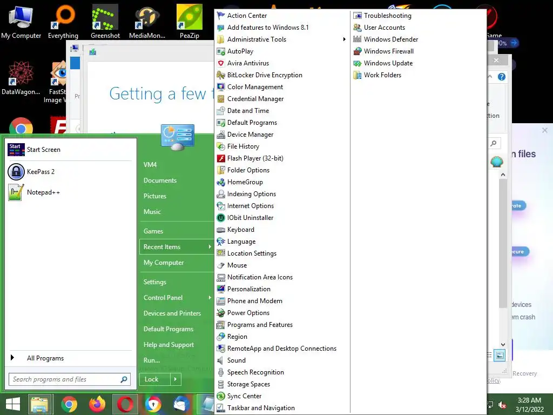Open Settings in Start menu
This screenshot has height=415, width=553.
point(155,282)
